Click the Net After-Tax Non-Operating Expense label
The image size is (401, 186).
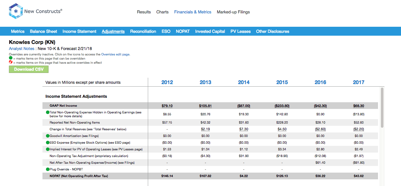[x=92, y=163]
